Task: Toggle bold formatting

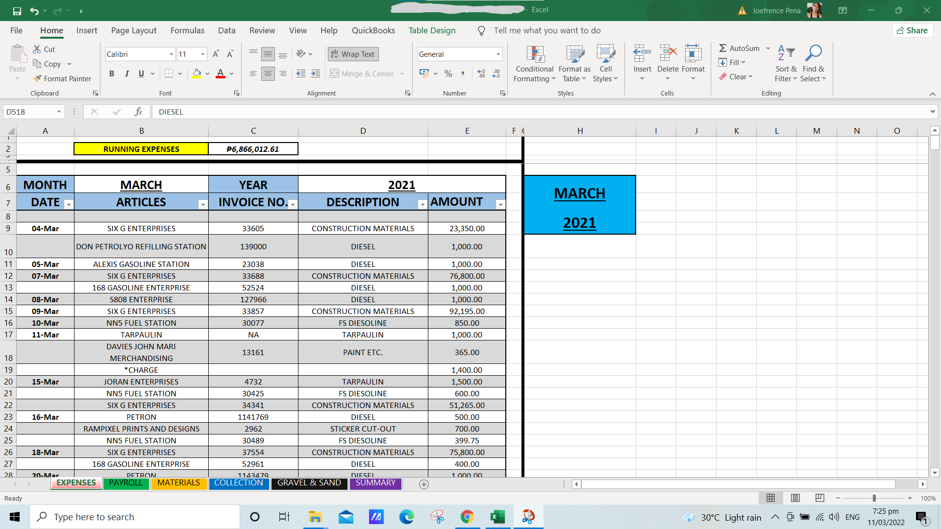Action: point(112,73)
